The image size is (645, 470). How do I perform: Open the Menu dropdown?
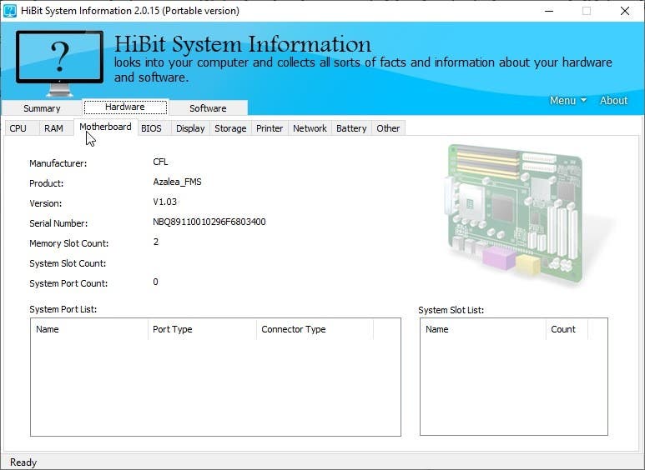[x=567, y=100]
